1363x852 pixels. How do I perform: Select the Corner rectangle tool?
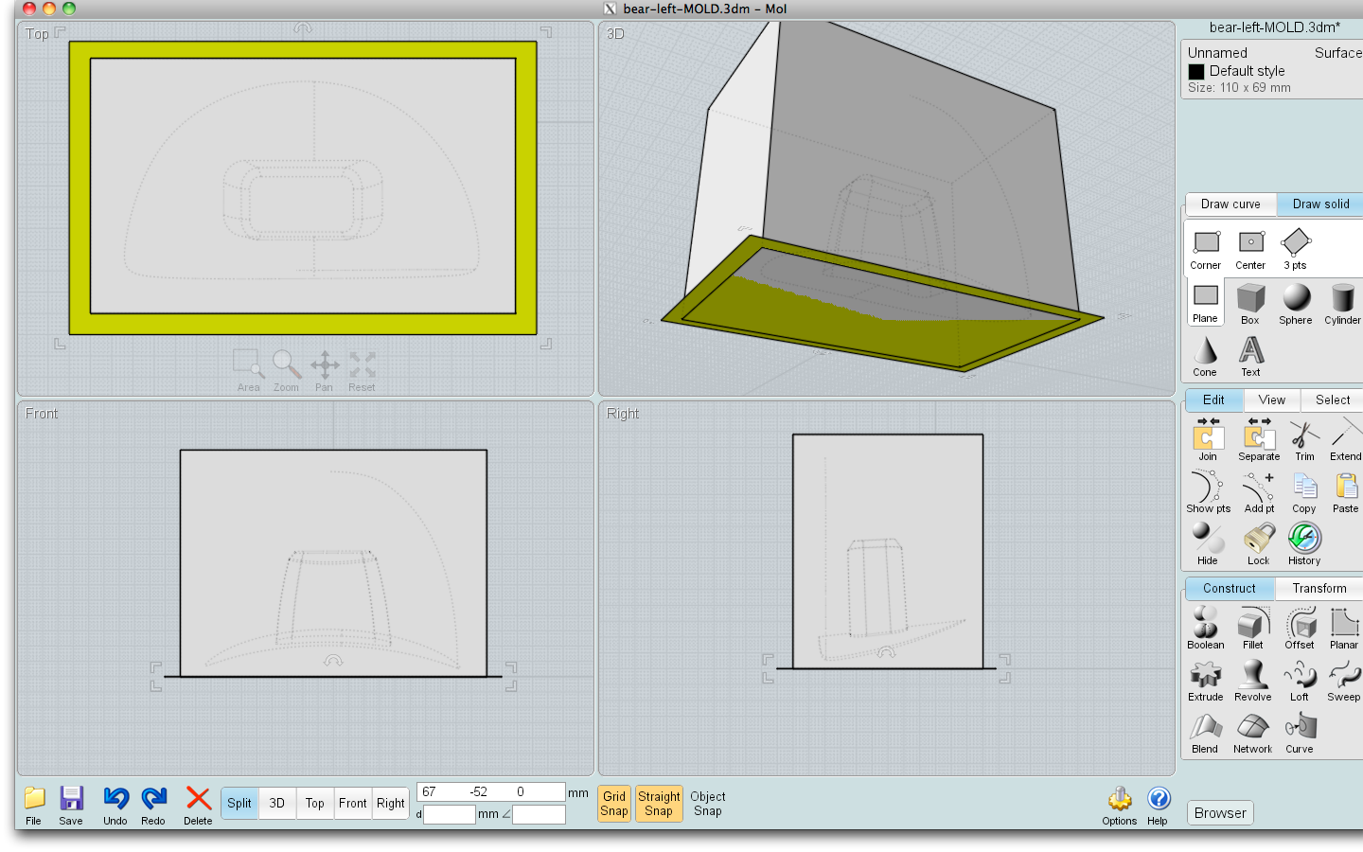(1206, 250)
